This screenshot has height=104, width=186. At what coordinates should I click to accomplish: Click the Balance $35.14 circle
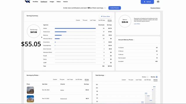(x=125, y=21)
